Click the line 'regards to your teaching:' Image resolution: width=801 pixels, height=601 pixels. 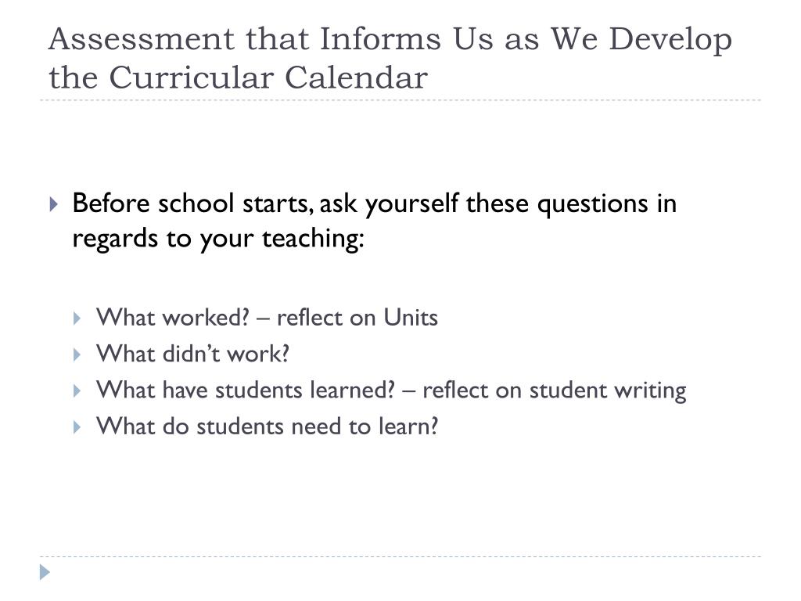tap(218, 239)
